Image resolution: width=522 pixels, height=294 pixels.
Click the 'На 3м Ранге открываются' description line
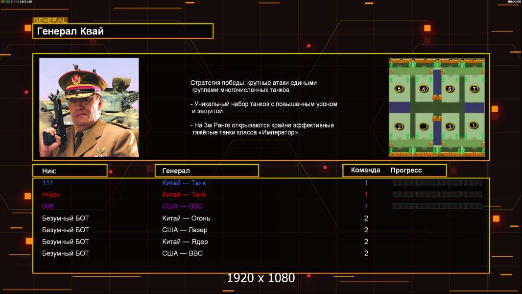click(x=262, y=125)
